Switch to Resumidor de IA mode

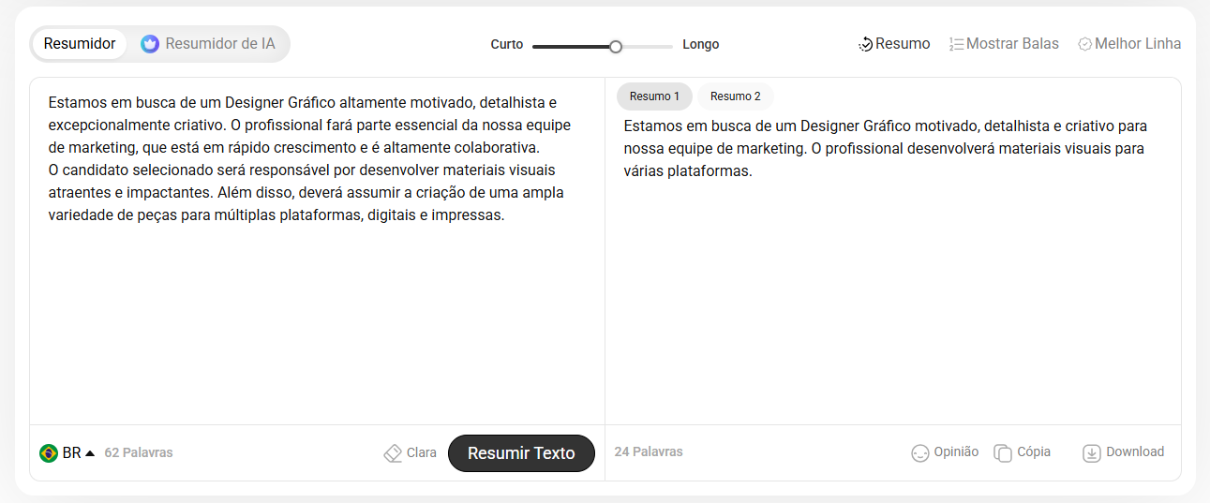pyautogui.click(x=220, y=44)
